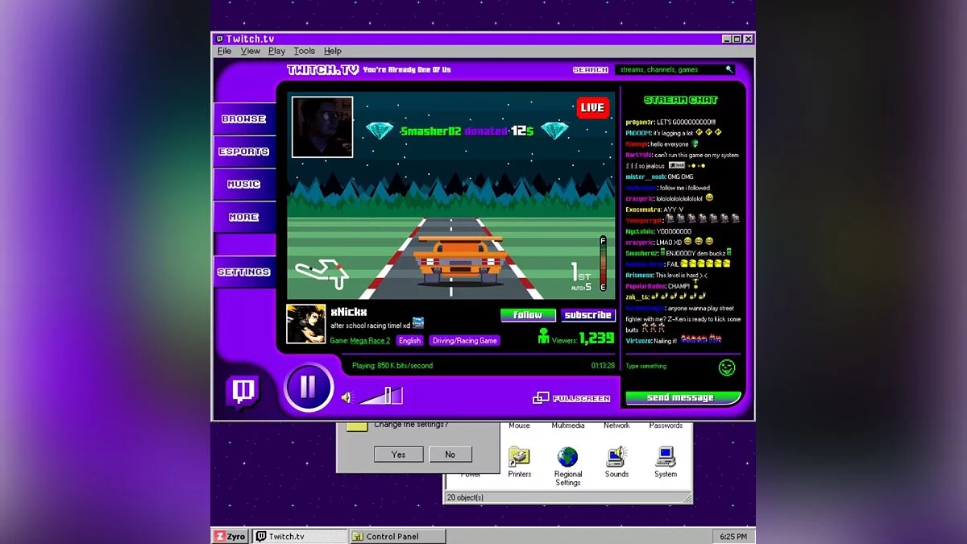
Task: Click the track minimap icon in game
Action: 322,272
